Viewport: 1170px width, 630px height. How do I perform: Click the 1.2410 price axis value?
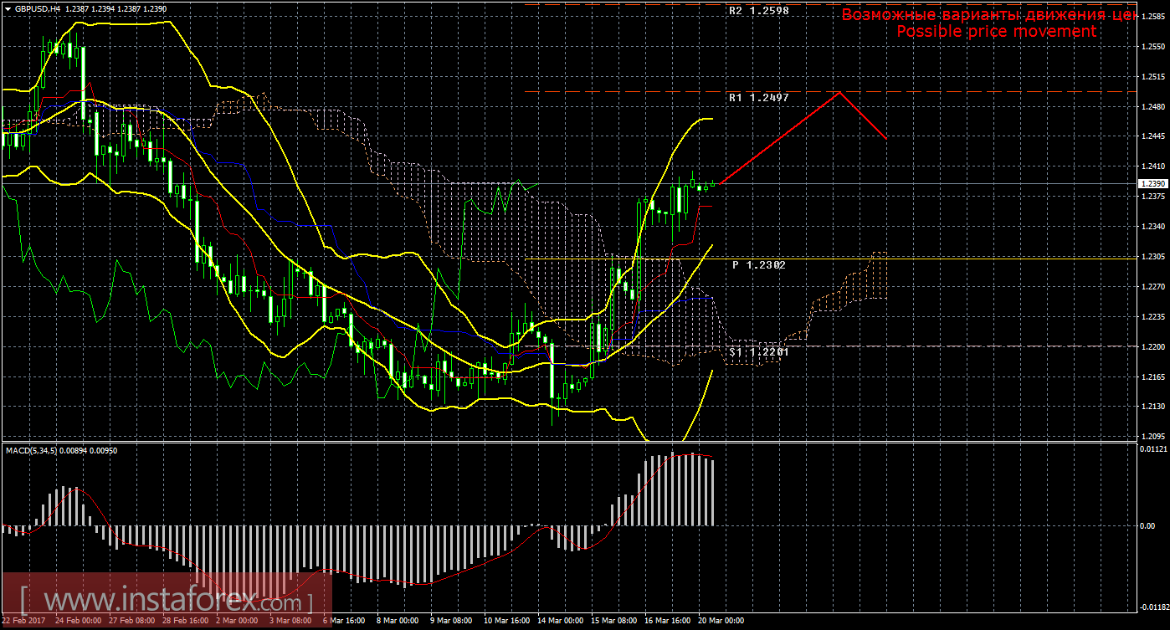(x=1153, y=166)
